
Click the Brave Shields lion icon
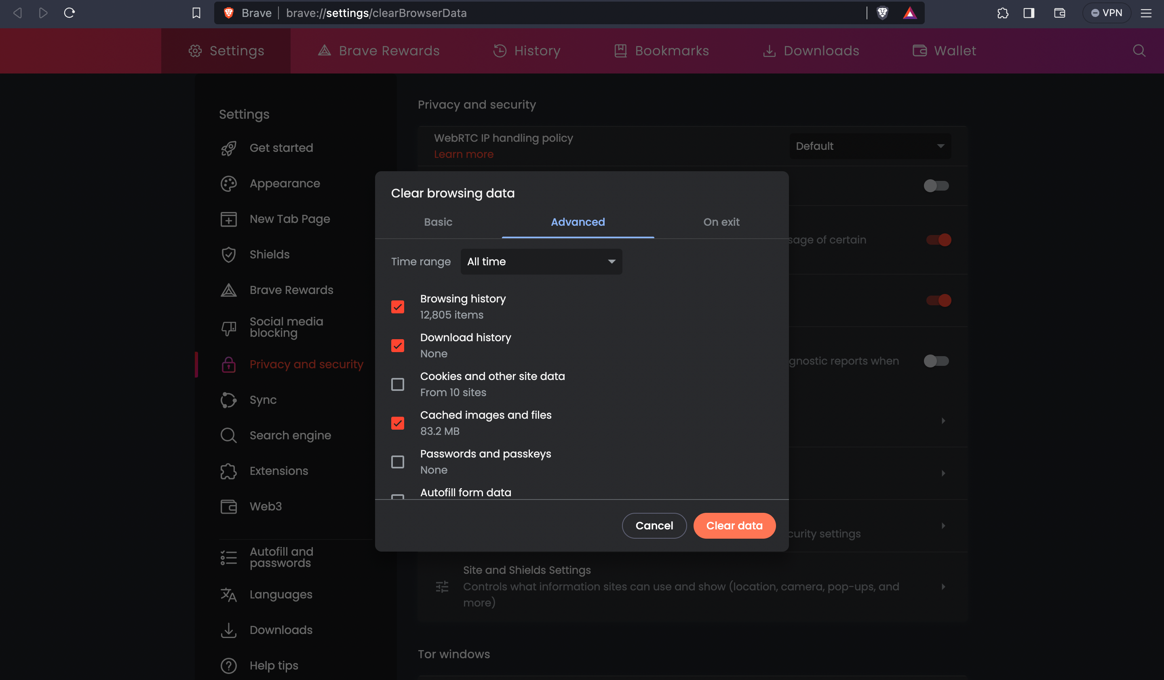(x=882, y=13)
